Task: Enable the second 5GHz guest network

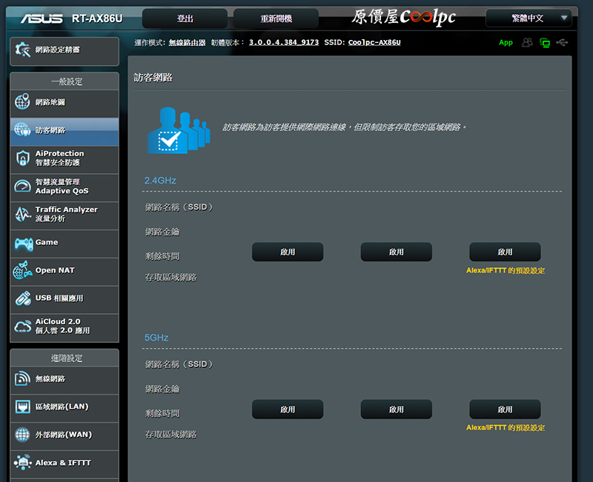Action: click(x=396, y=409)
